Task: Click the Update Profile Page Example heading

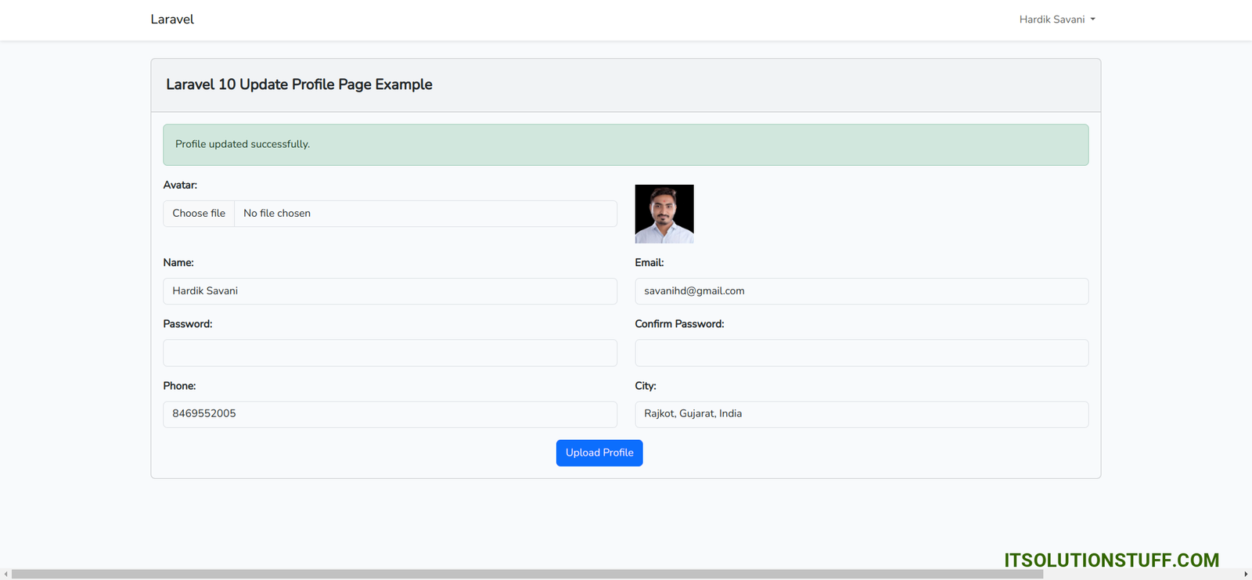Action: 299,85
